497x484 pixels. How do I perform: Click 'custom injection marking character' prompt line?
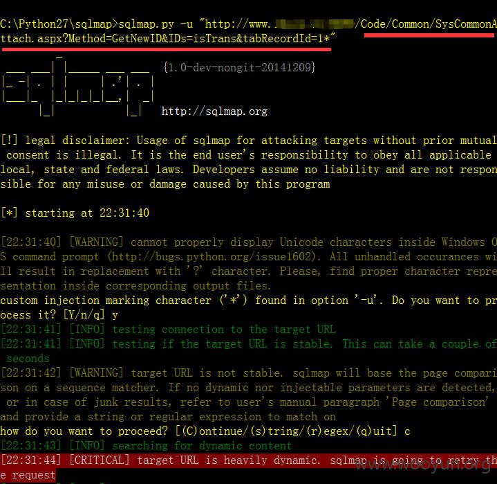249,301
